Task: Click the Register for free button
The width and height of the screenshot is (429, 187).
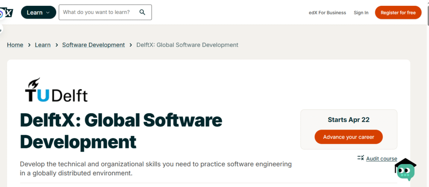Action: pos(398,13)
